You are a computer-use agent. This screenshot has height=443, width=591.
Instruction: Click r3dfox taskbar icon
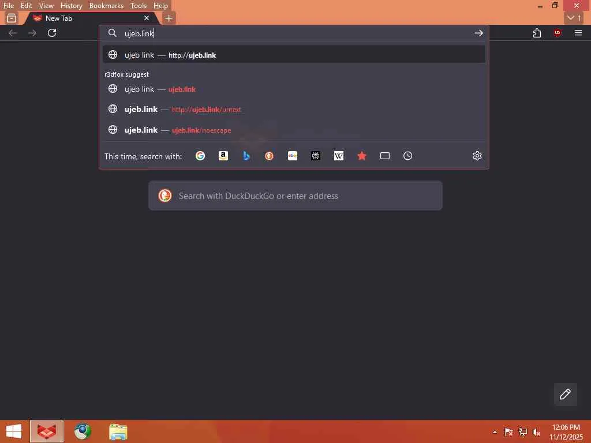(47, 431)
